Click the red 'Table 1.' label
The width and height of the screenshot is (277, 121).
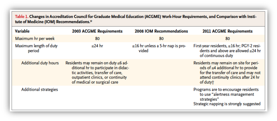[x=21, y=17]
